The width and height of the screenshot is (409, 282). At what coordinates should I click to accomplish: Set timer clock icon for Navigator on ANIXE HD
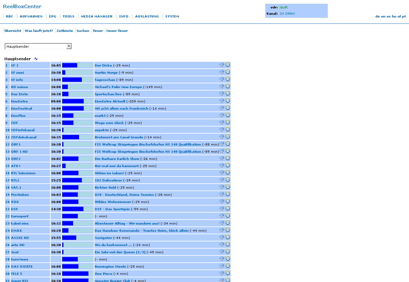point(228,237)
